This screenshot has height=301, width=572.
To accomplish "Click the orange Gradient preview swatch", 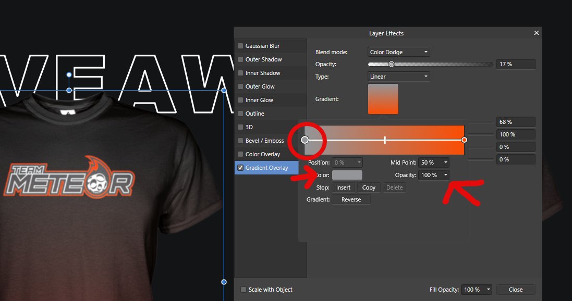I will coord(383,99).
